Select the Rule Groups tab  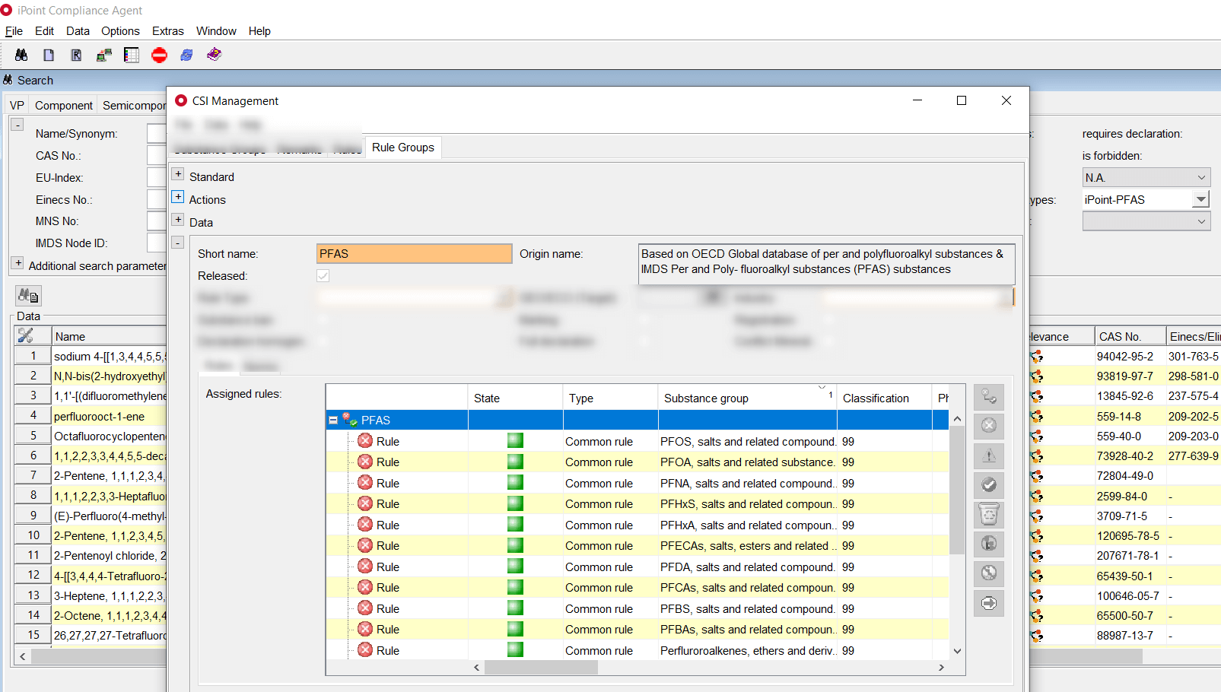pyautogui.click(x=403, y=148)
